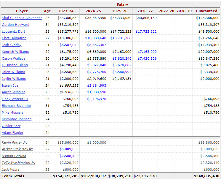
Task: Select TyTy Washington's $2,320,440 2023-24 salary
Action: point(69,163)
